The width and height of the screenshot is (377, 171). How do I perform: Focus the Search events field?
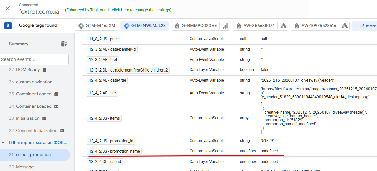[34, 59]
